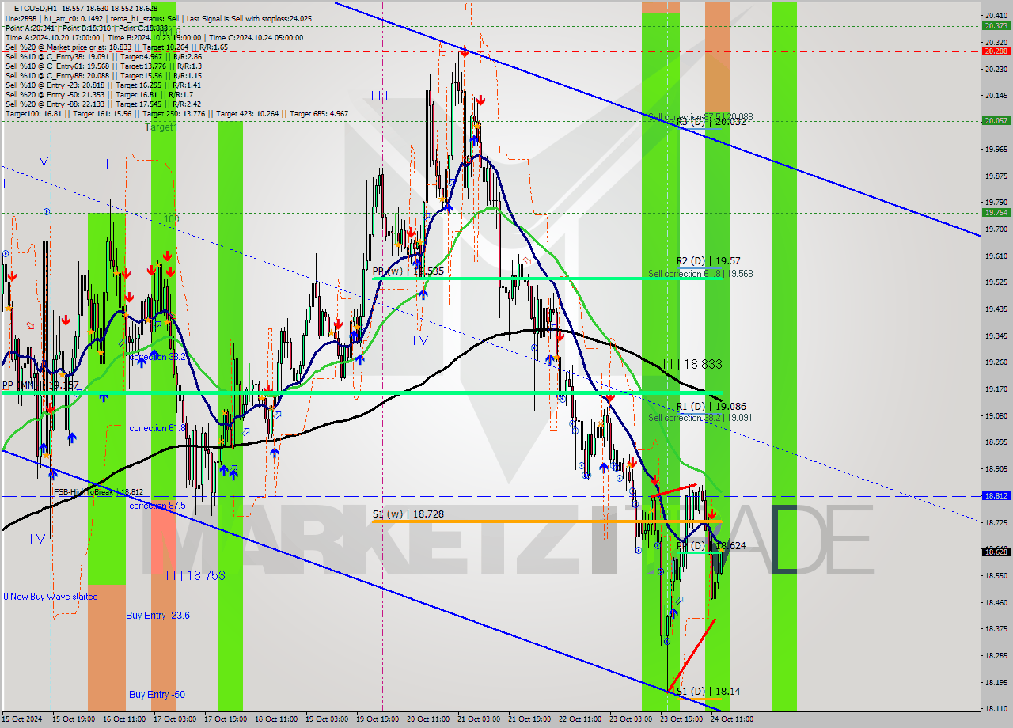Click the '| | | 18.758' wave label
Image resolution: width=1013 pixels, height=728 pixels.
click(195, 575)
